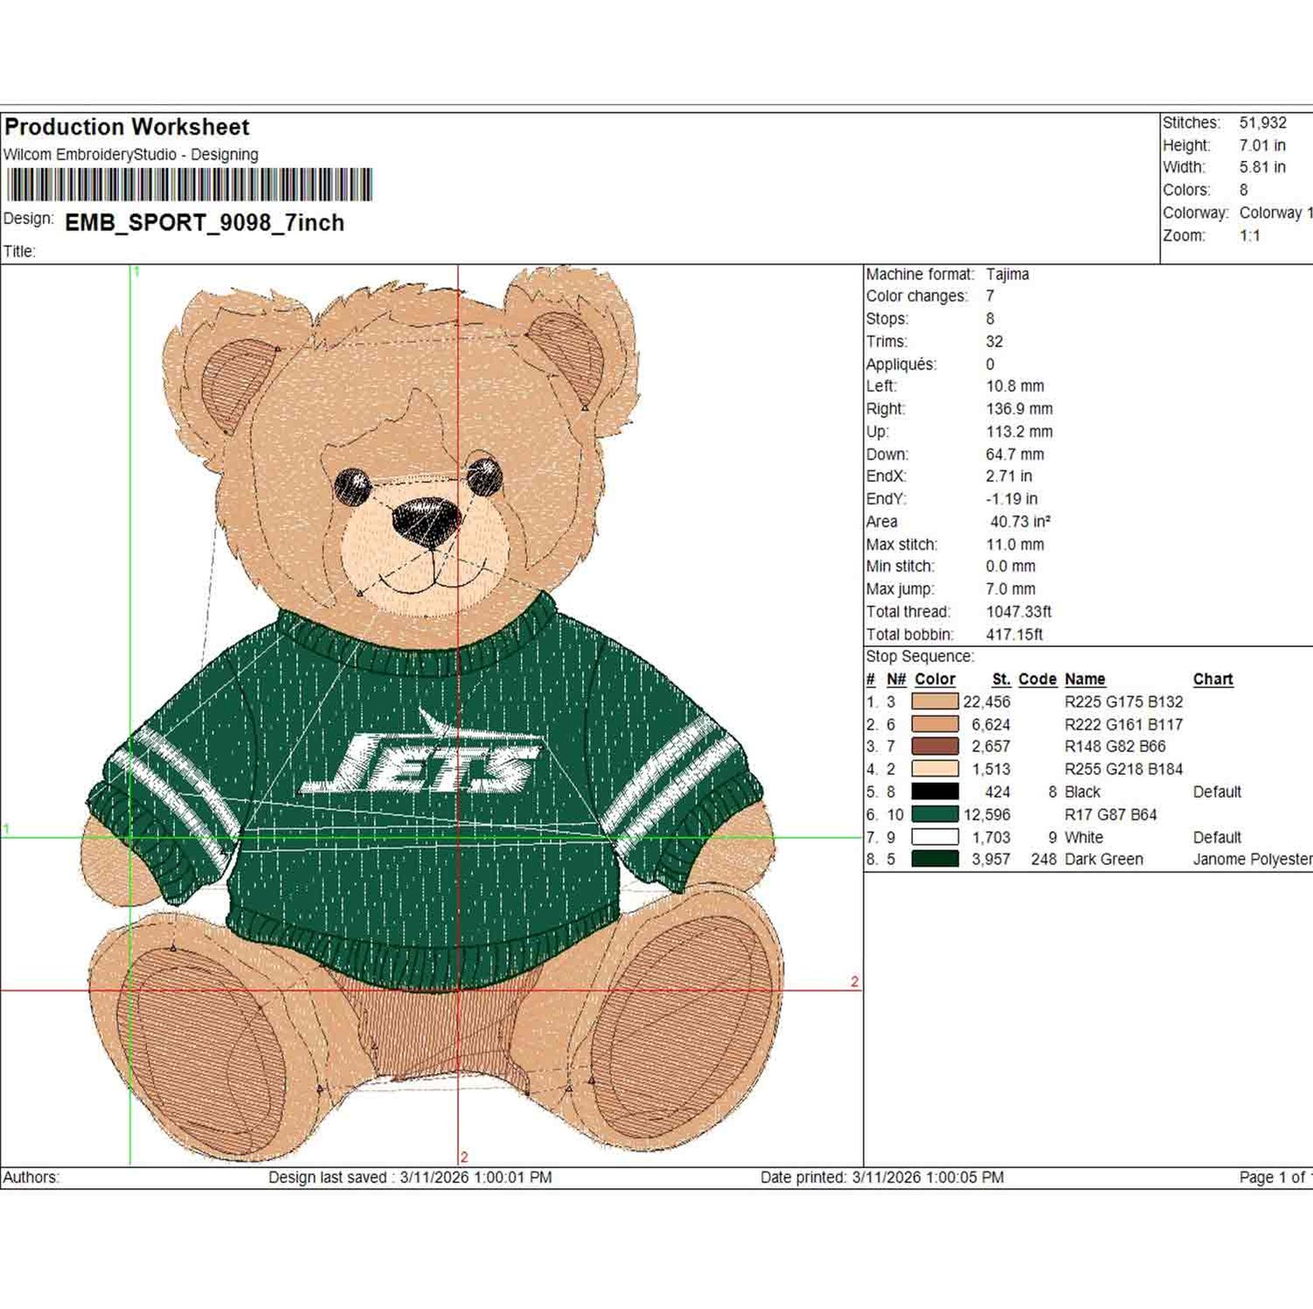This screenshot has height=1309, width=1313.
Task: Click the Max stitch value 11.0 mm
Action: pyautogui.click(x=1015, y=545)
